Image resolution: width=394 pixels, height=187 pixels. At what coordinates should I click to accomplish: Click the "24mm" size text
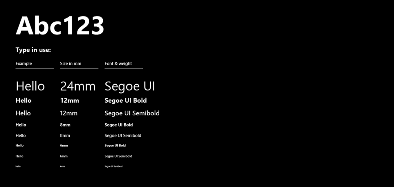pos(78,86)
